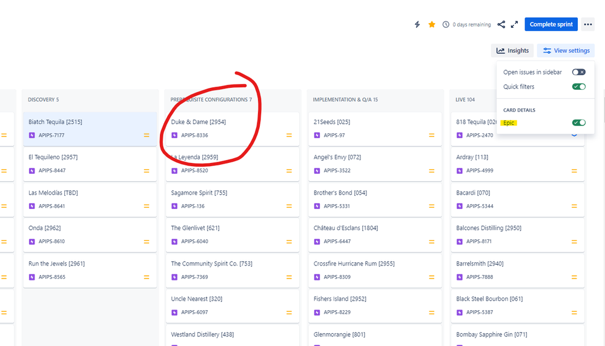Open the Château d'Esclans [1804] card
The width and height of the screenshot is (605, 346).
tap(375, 235)
